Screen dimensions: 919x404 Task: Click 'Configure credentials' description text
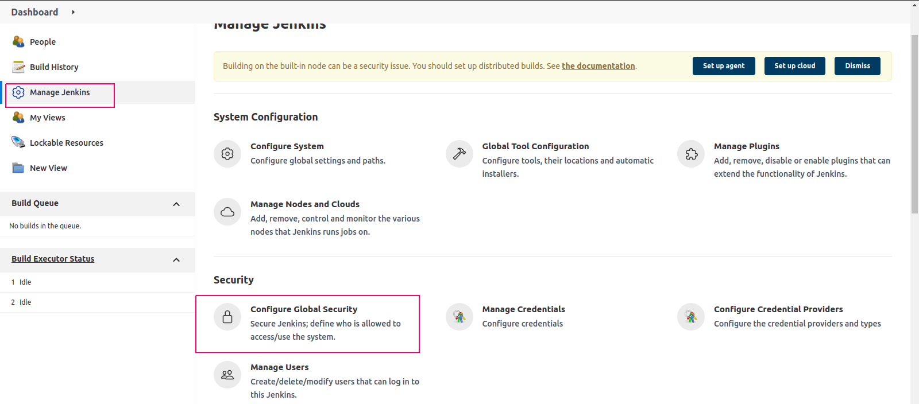point(523,324)
